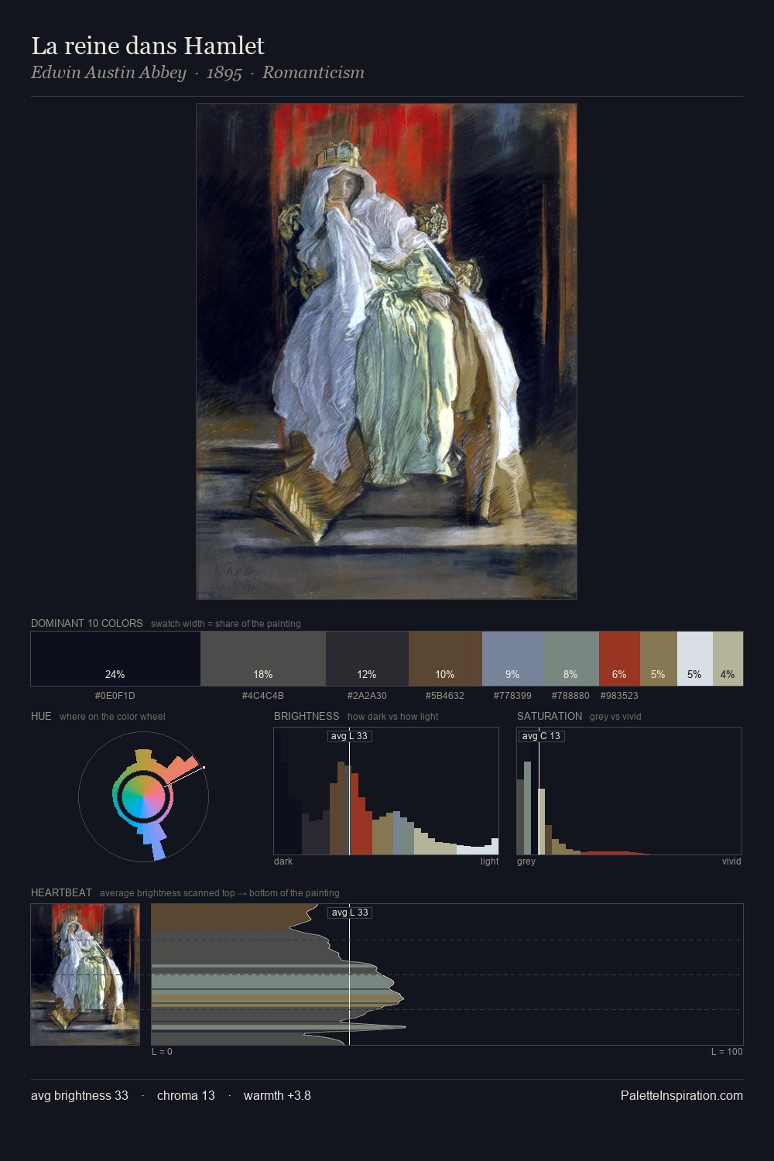The image size is (774, 1161).
Task: Select the 5% tan swatch
Action: coord(659,659)
